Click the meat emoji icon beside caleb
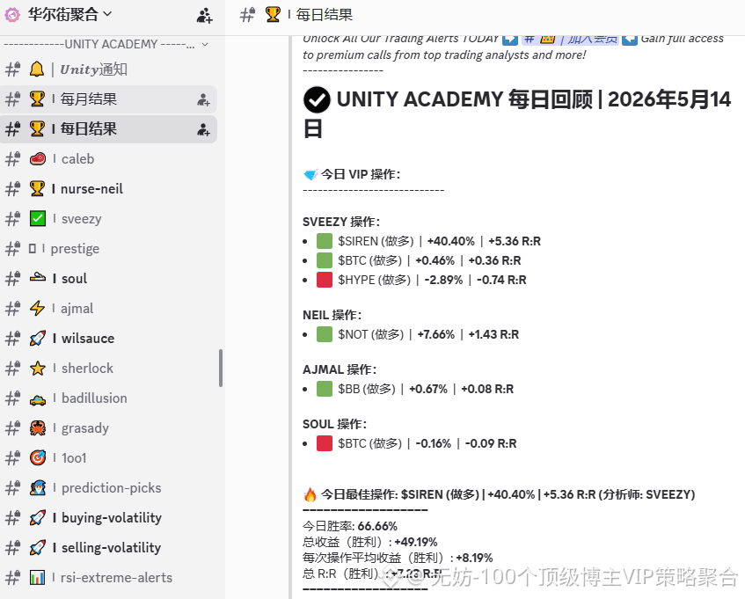This screenshot has height=599, width=745. [x=38, y=158]
